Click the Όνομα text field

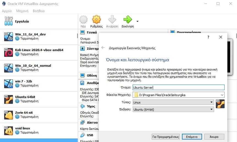click(178, 87)
